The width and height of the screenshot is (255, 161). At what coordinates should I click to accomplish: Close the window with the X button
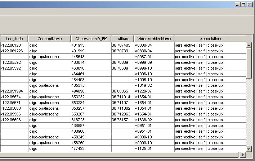pos(250,5)
